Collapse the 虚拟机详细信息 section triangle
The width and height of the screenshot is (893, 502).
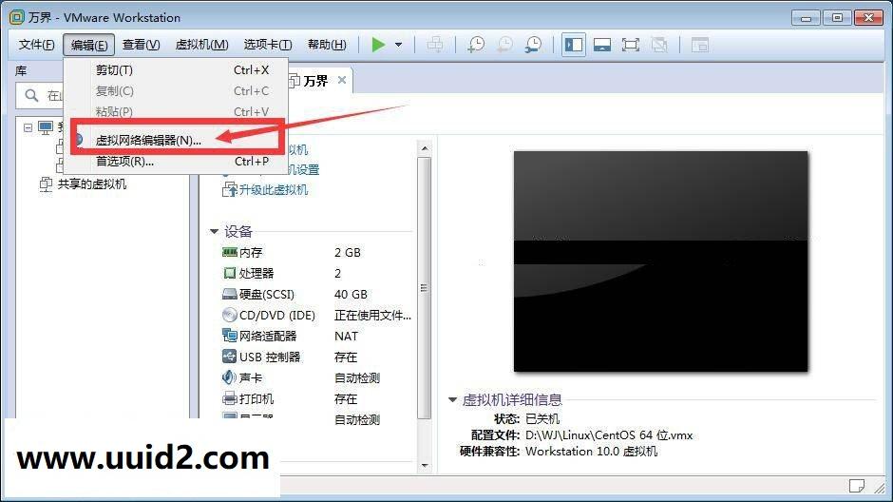[x=453, y=400]
